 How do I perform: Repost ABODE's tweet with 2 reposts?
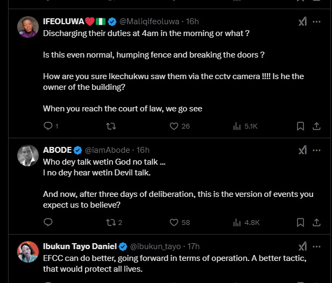pos(111,222)
